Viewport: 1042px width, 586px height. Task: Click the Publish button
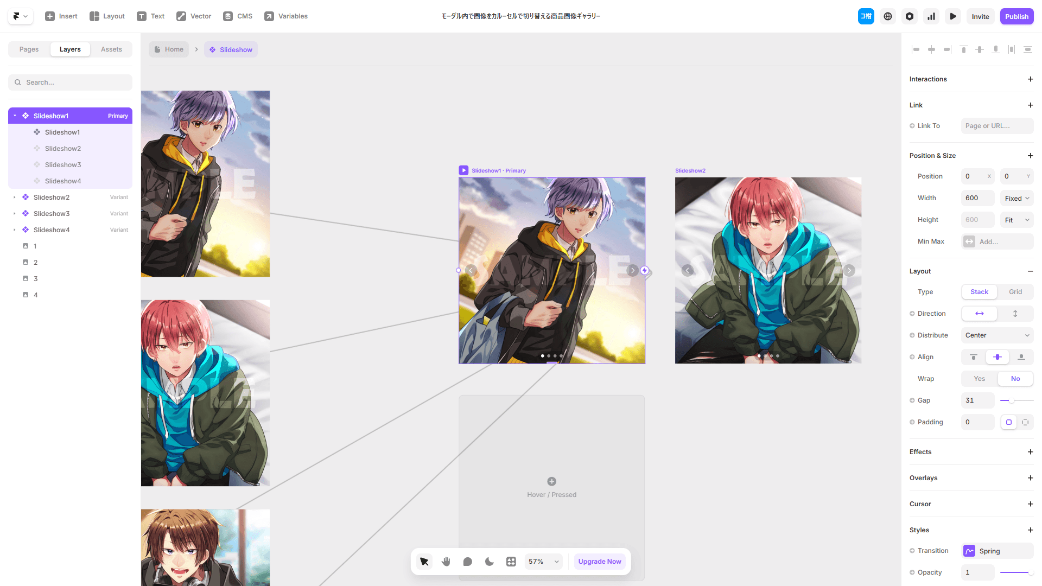(1016, 16)
